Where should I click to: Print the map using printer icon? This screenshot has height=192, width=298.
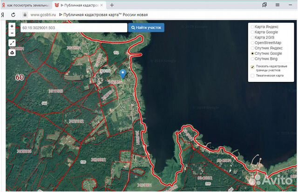[12, 53]
